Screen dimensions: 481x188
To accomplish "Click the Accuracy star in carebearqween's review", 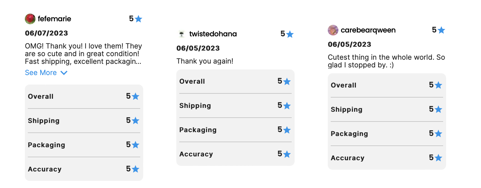I will [x=438, y=158].
